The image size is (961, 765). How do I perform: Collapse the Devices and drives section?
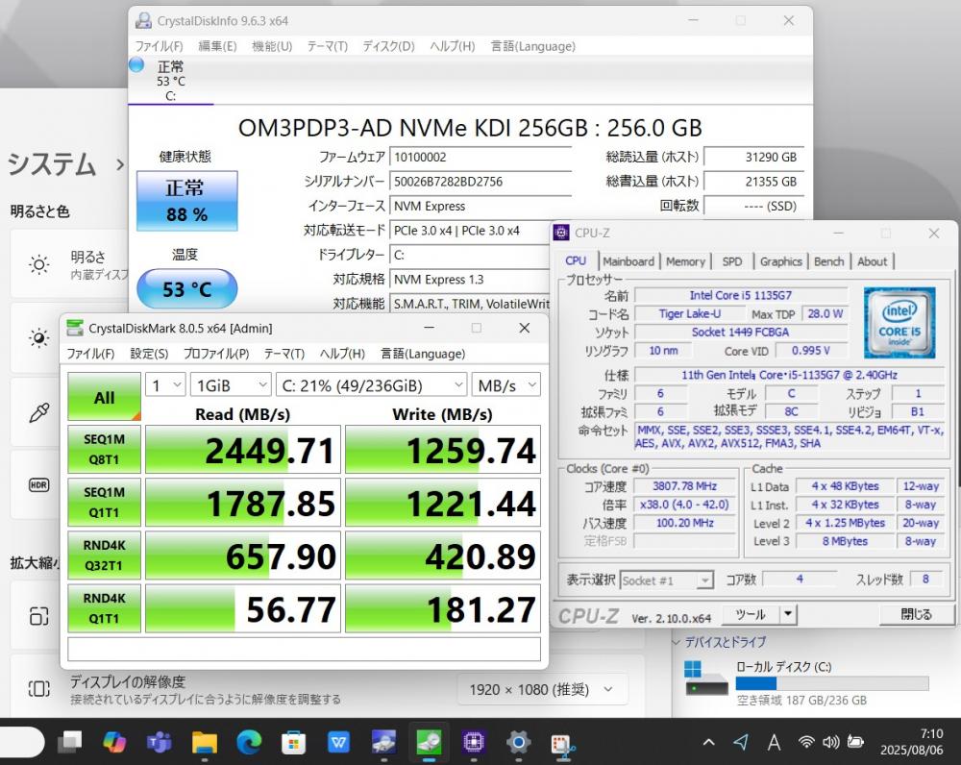pos(677,642)
